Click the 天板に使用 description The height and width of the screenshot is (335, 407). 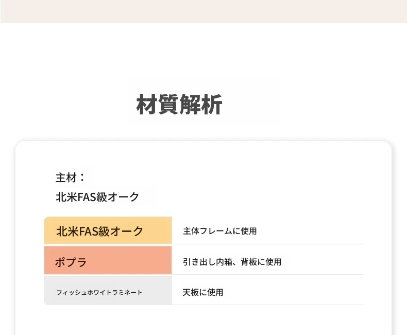coord(202,292)
